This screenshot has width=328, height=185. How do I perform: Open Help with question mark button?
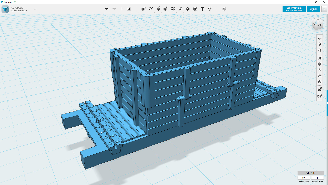(x=324, y=9)
